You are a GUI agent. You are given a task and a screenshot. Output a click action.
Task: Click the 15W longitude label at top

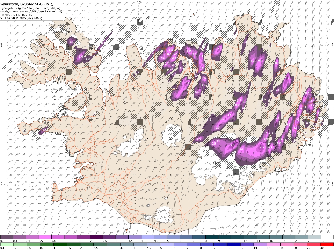point(276,1)
